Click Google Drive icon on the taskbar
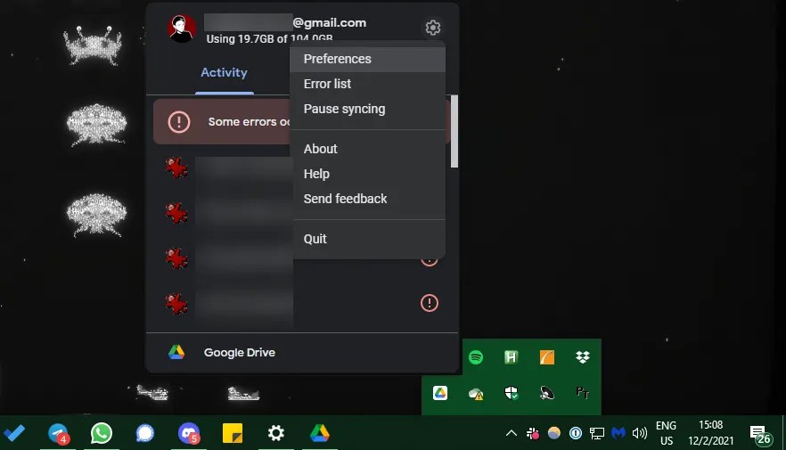 319,433
